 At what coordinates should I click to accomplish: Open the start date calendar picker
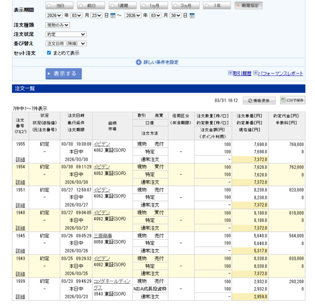[113, 15]
